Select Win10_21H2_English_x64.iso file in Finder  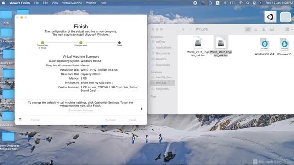(220, 46)
